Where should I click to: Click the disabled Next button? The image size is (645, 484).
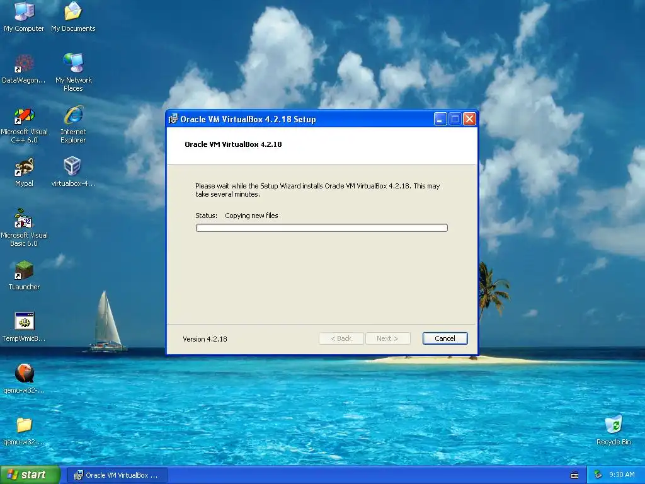pyautogui.click(x=387, y=338)
